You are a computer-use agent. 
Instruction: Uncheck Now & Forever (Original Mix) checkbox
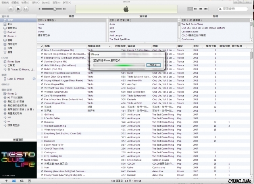[x=42, y=50]
